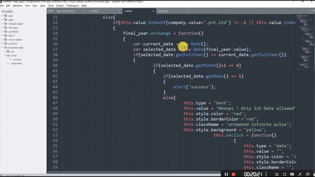Switch to the script.js editor tab
This screenshot has height=177, width=315.
click(104, 11)
